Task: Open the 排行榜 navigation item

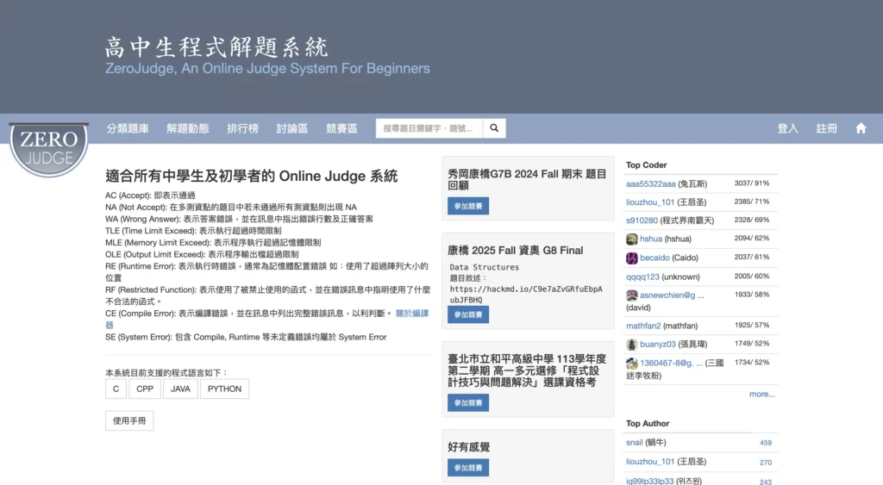Action: (x=242, y=128)
